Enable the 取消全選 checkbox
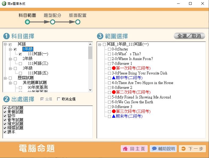 pyautogui.click(x=59, y=99)
